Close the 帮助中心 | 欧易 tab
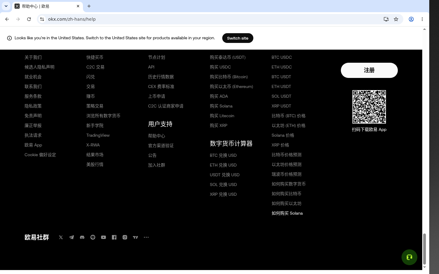This screenshot has height=274, width=439. click(78, 6)
